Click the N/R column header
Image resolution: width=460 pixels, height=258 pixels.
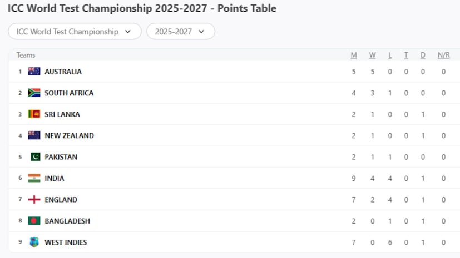(x=443, y=55)
